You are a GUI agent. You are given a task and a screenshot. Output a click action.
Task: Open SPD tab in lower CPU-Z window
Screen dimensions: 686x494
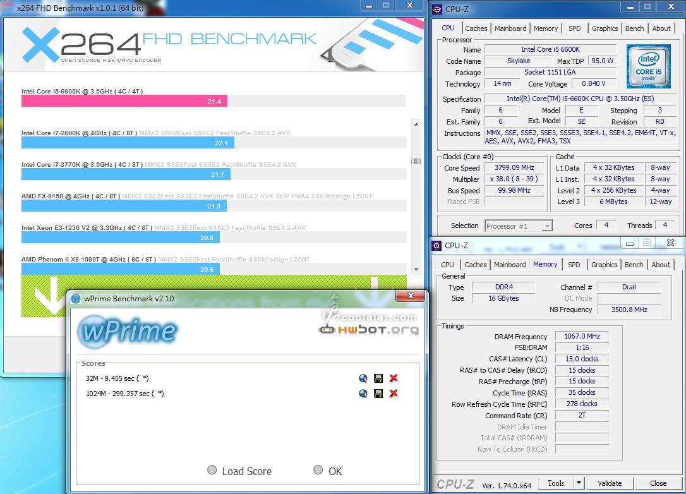tap(574, 265)
